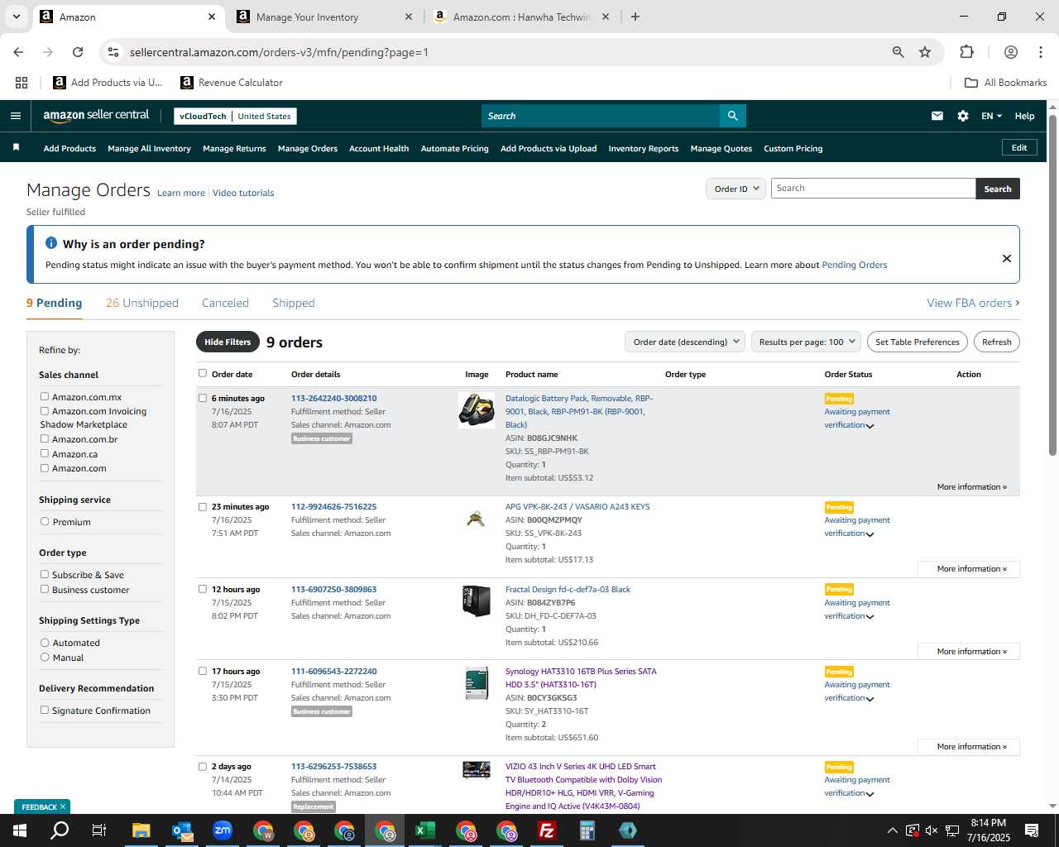1059x847 pixels.
Task: Open Excel from the taskbar
Action: (425, 830)
